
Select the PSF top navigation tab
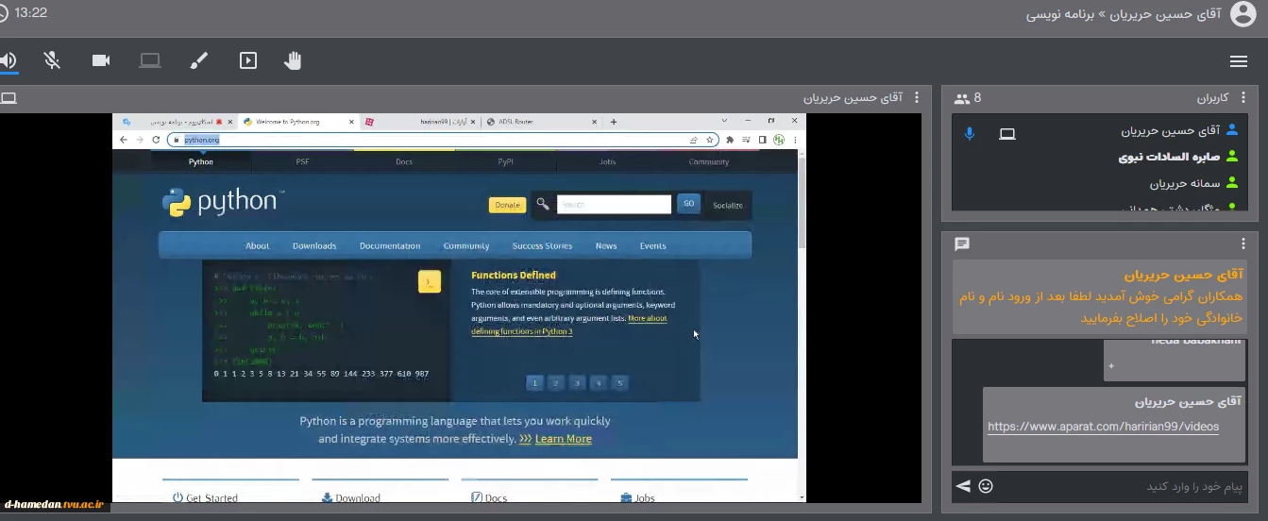tap(302, 161)
